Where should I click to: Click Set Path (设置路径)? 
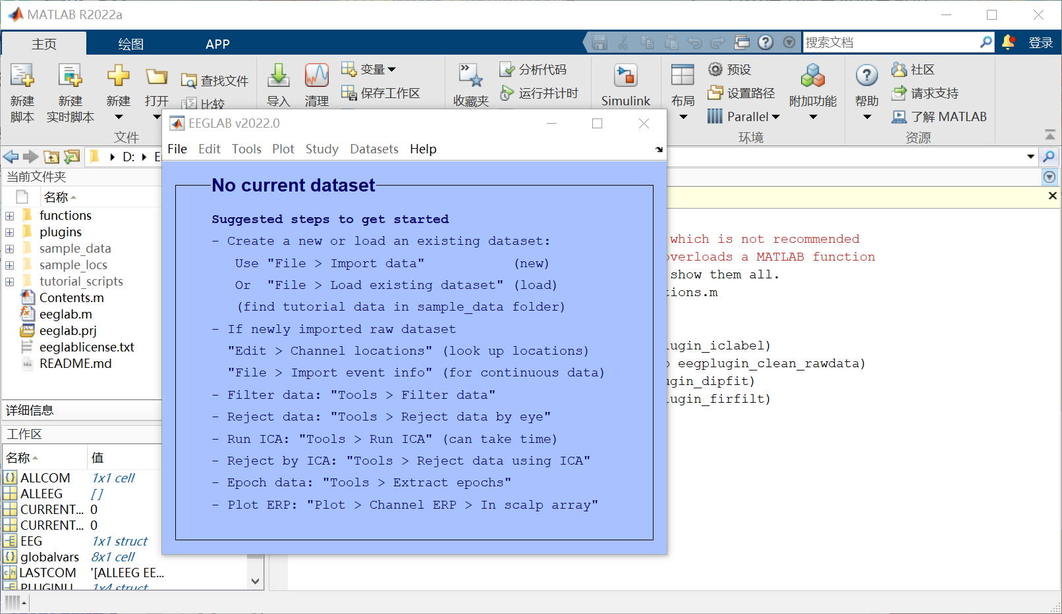741,93
